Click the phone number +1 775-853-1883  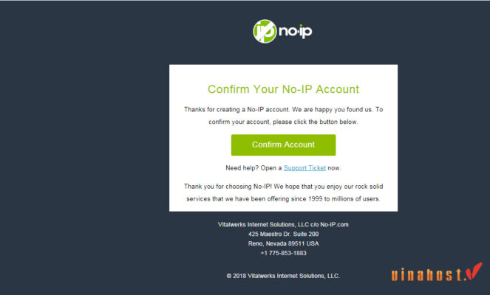[x=284, y=253]
